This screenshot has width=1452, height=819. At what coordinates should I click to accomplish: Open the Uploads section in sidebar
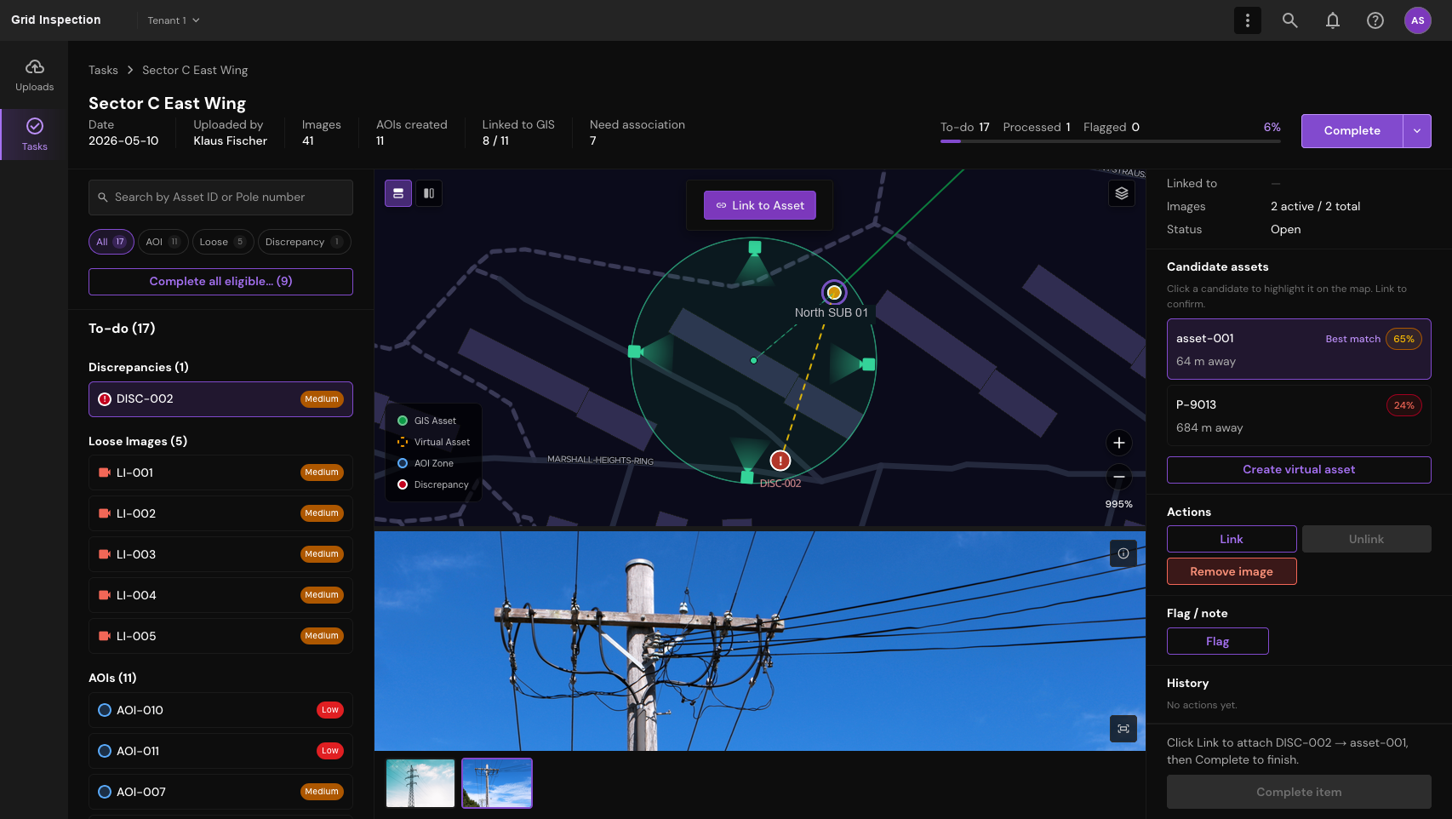point(34,76)
